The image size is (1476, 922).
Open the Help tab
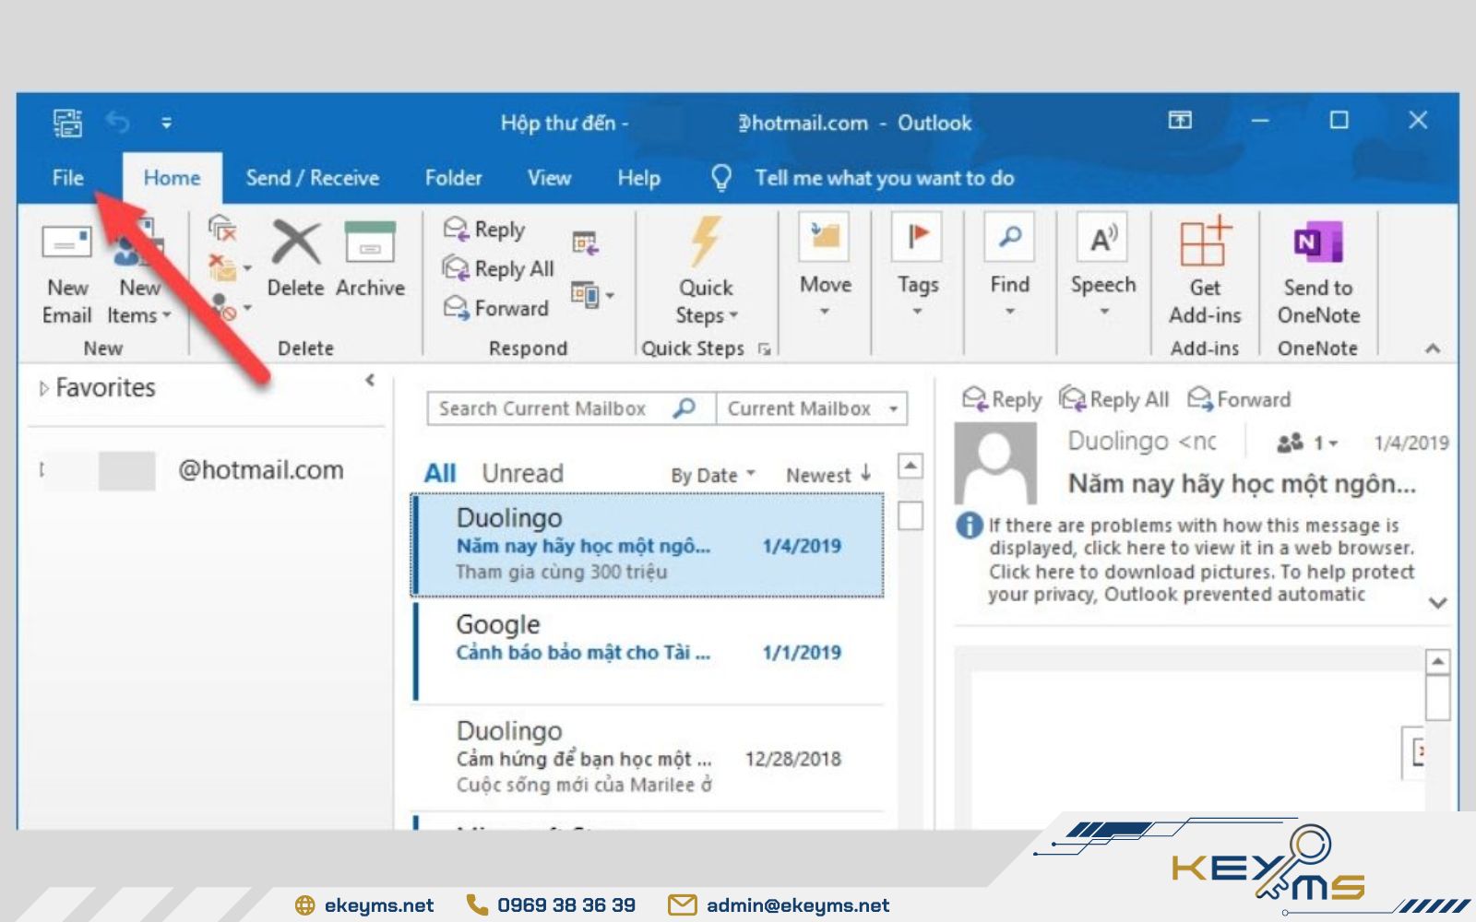pos(638,178)
